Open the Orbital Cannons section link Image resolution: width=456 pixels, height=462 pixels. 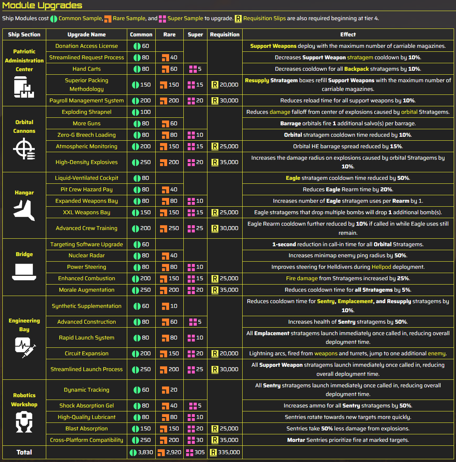(24, 126)
